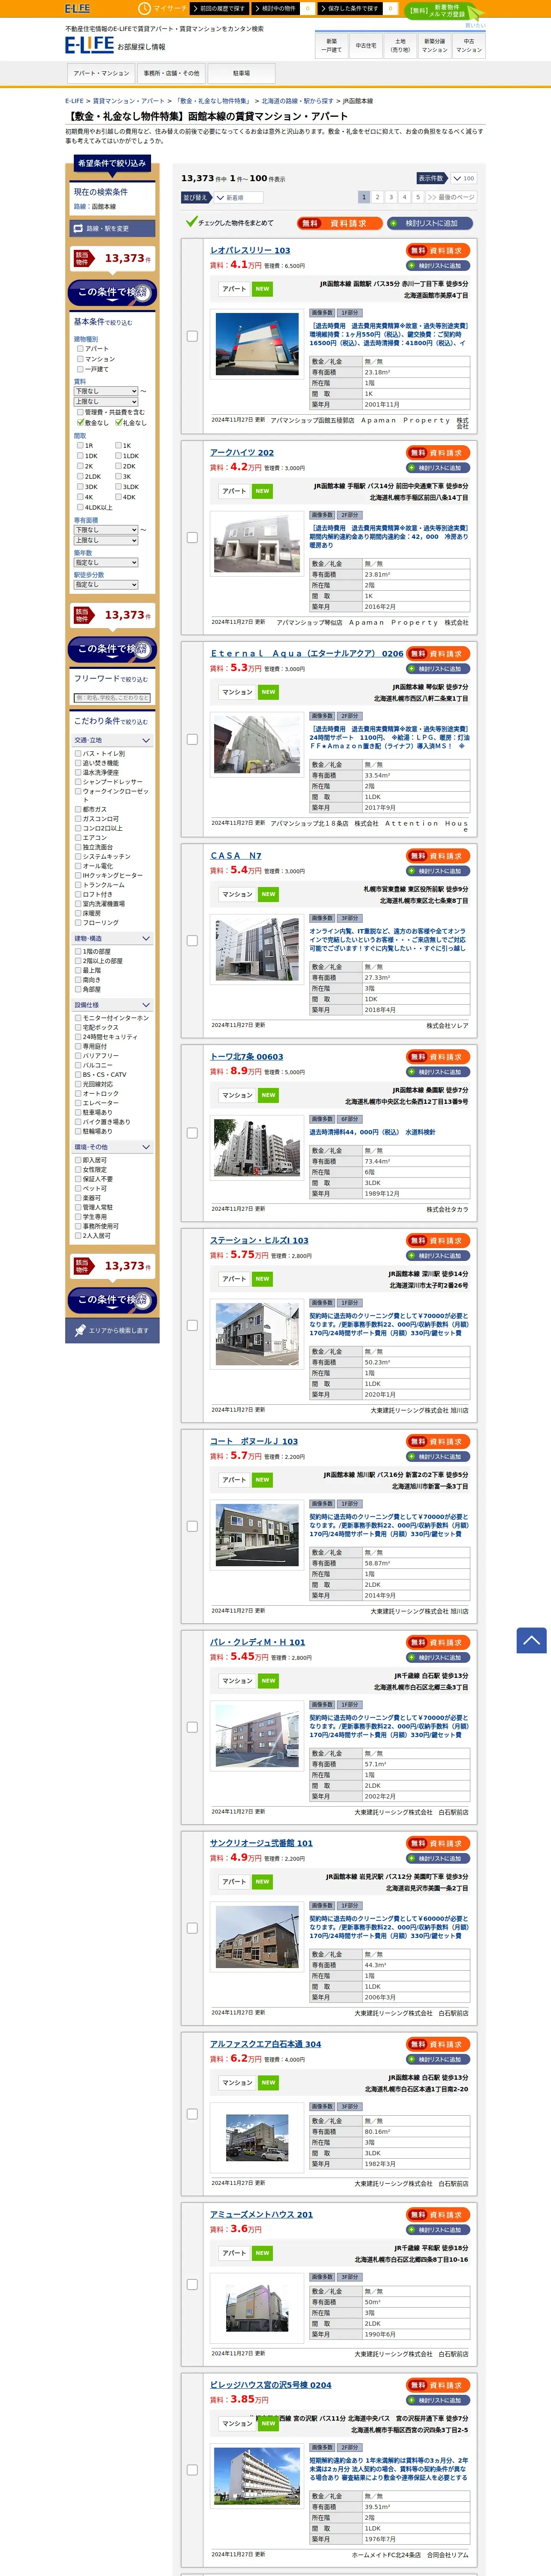Add レオパレスリリー 103 to 検討リスト
This screenshot has height=2576, width=551.
(x=438, y=266)
